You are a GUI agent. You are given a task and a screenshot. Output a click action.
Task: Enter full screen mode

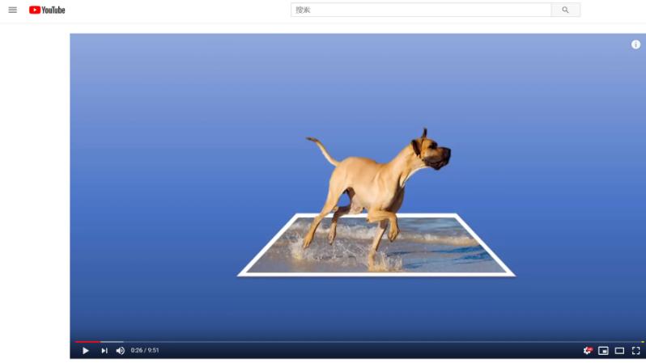pyautogui.click(x=635, y=351)
